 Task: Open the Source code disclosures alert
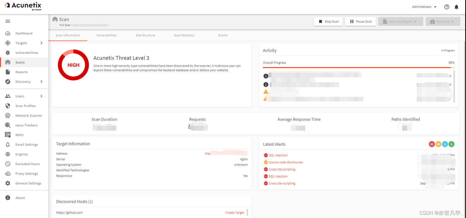286,162
